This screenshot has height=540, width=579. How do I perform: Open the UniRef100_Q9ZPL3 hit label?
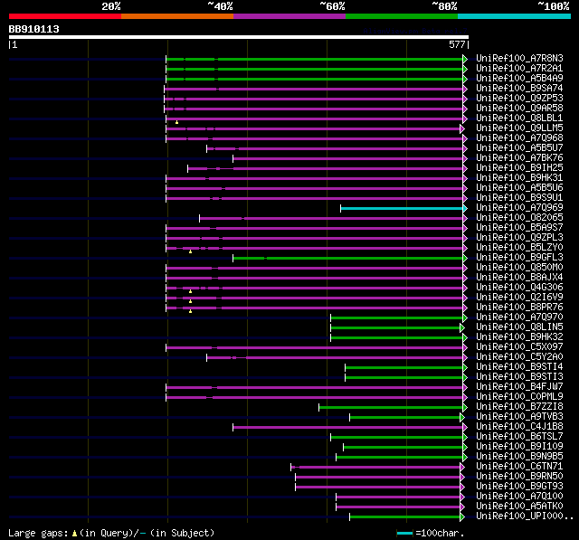[x=519, y=238]
